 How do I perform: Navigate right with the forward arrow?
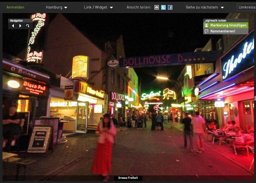point(20,26)
